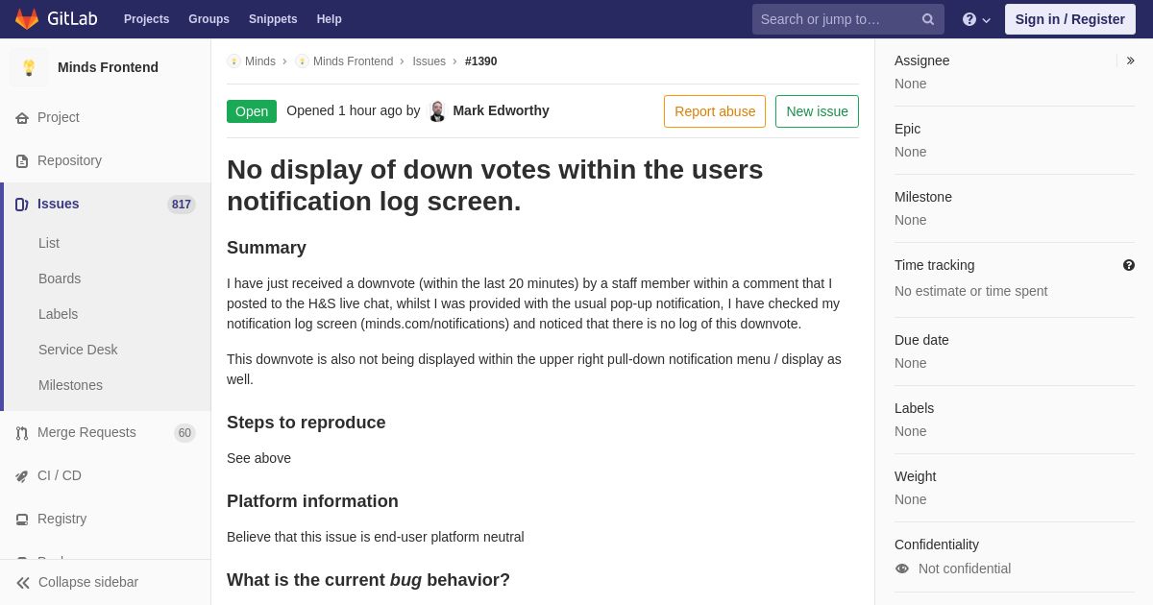The image size is (1153, 605).
Task: Click the #1390 breadcrumb link
Action: coord(481,61)
